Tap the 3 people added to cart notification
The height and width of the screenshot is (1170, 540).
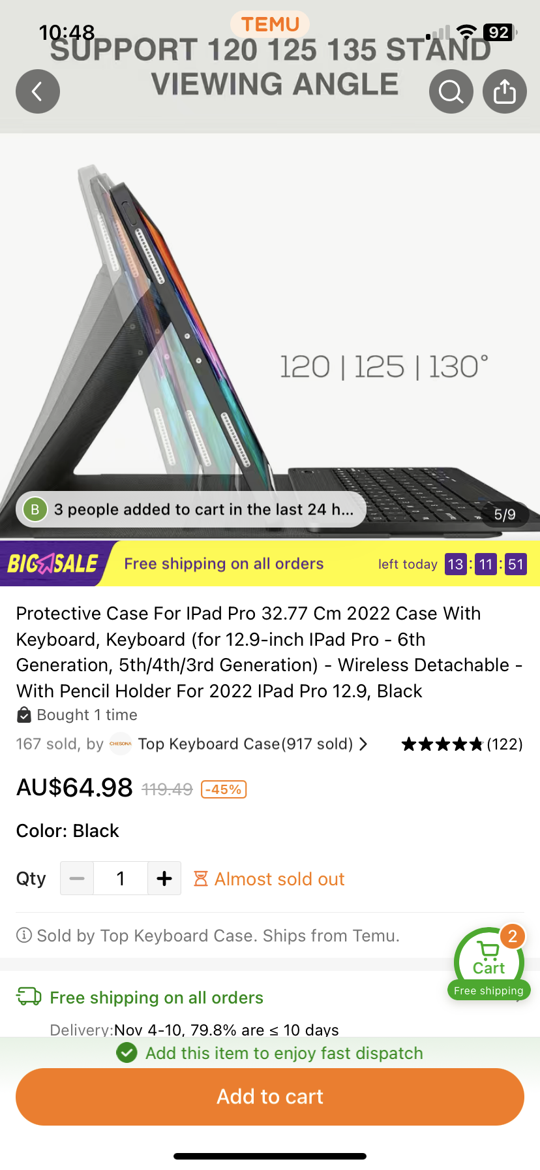pyautogui.click(x=191, y=509)
